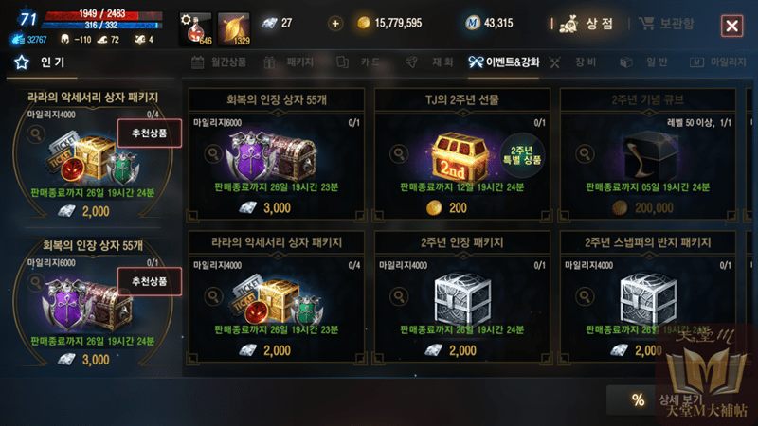Select 2주년 스냅퍼의 반지 패키지 silver chest
This screenshot has height=426, width=758.
point(648,299)
